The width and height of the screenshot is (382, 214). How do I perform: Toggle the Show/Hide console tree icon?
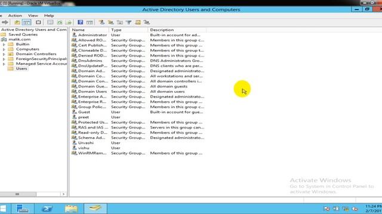pos(26,23)
